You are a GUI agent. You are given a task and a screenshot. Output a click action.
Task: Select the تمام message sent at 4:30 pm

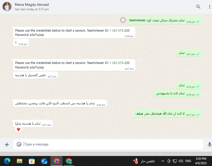[x=189, y=86]
